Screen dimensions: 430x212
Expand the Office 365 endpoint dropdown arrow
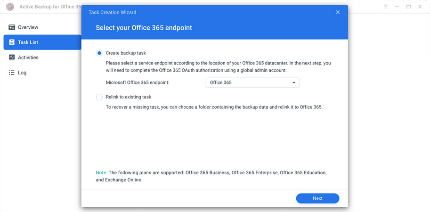(294, 82)
